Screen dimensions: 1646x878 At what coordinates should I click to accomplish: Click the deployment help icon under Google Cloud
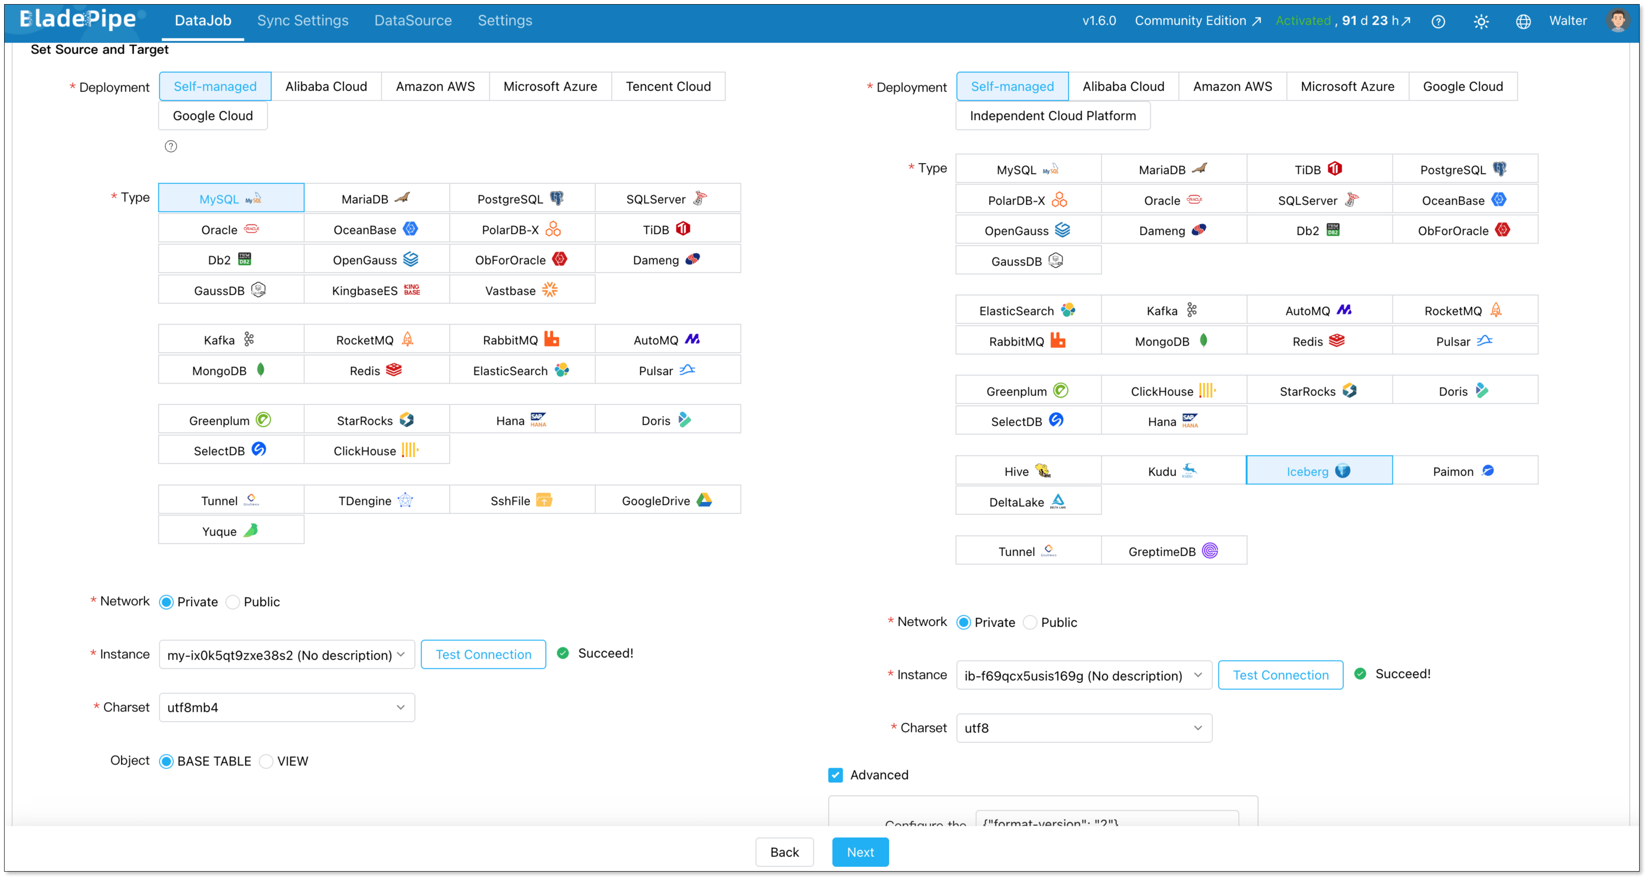click(171, 146)
